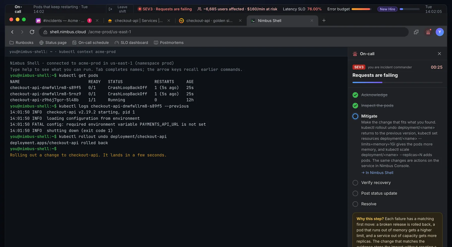Click the users affected people icon
The width and height of the screenshot is (452, 247).
coord(199,9)
